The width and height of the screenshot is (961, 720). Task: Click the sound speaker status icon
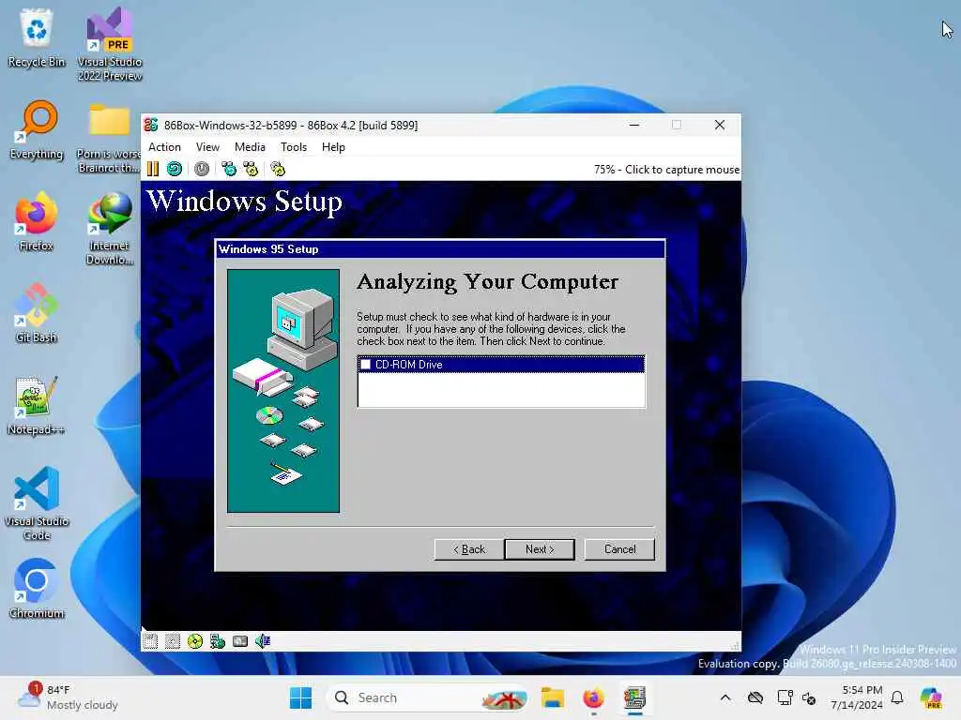[263, 641]
